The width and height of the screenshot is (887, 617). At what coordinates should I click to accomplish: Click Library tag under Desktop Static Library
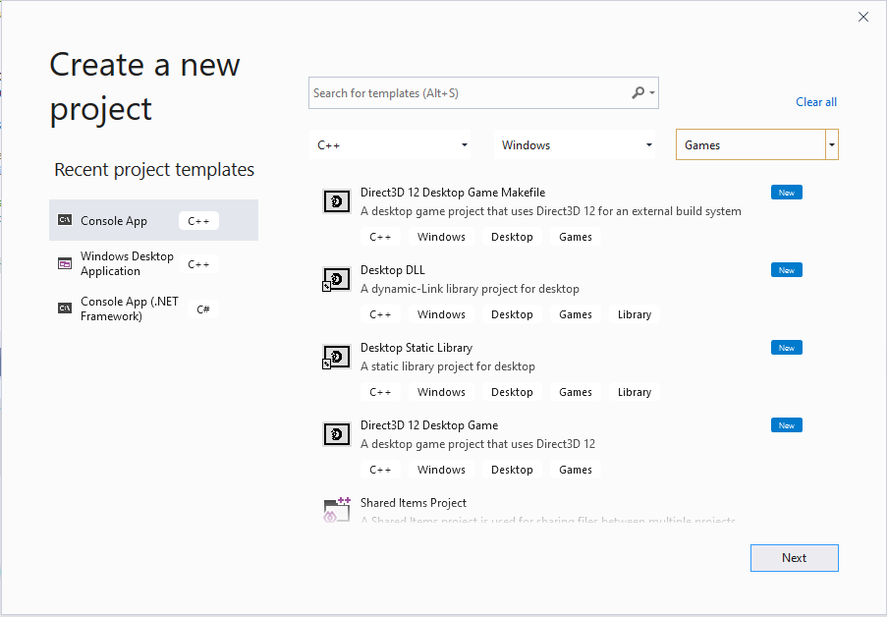point(635,392)
